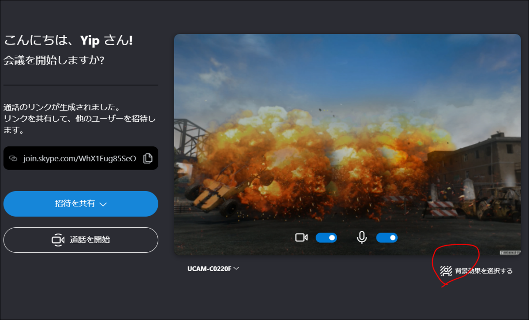The height and width of the screenshot is (320, 529).
Task: Start the call with 通話を開始
Action: (x=81, y=240)
